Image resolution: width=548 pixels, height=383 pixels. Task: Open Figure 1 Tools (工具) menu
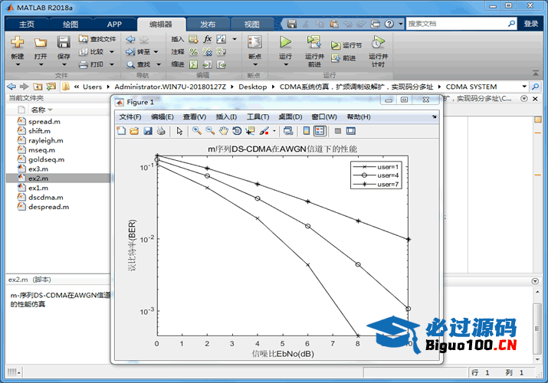(x=258, y=117)
